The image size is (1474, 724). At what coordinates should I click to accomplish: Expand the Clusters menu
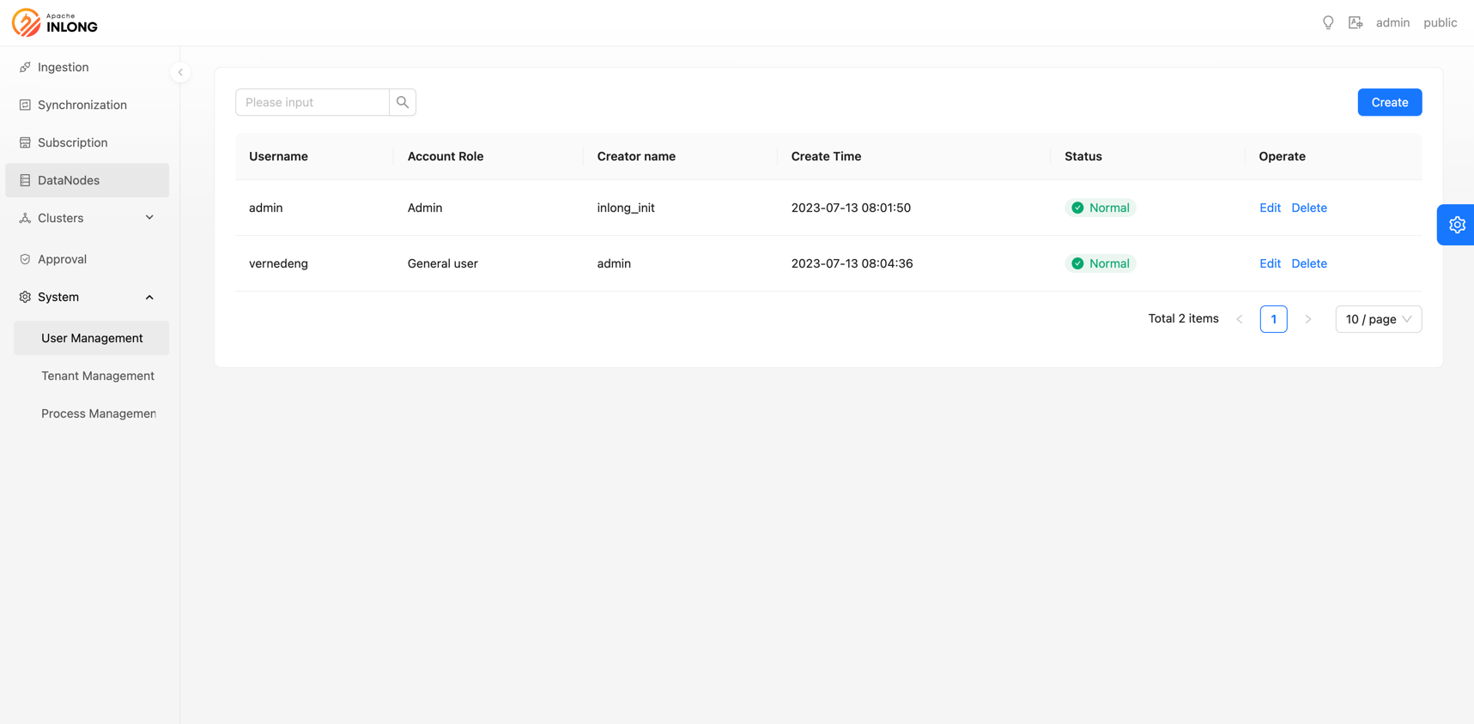[x=87, y=218]
